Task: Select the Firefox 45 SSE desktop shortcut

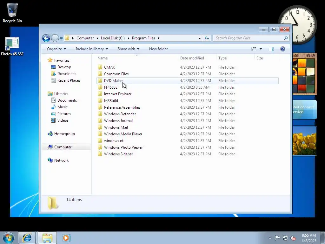Action: 12,47
